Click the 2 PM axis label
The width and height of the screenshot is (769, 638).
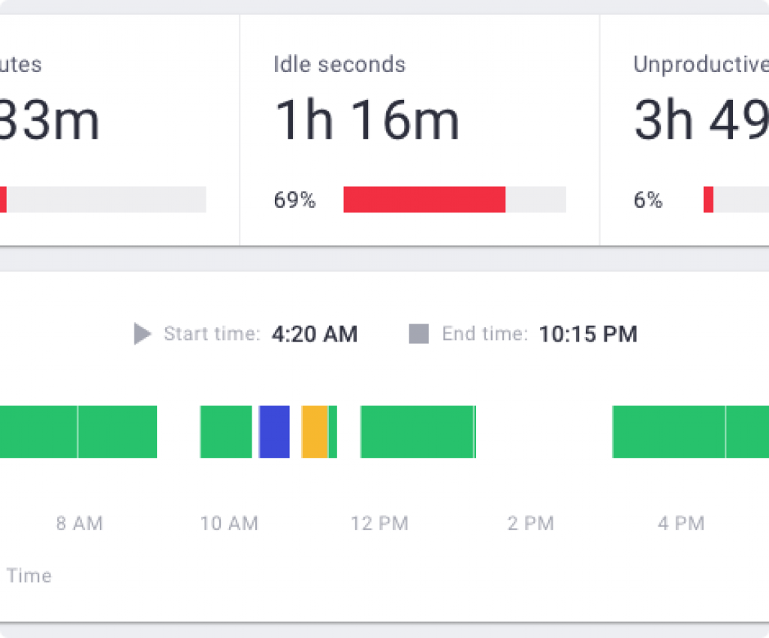click(530, 523)
